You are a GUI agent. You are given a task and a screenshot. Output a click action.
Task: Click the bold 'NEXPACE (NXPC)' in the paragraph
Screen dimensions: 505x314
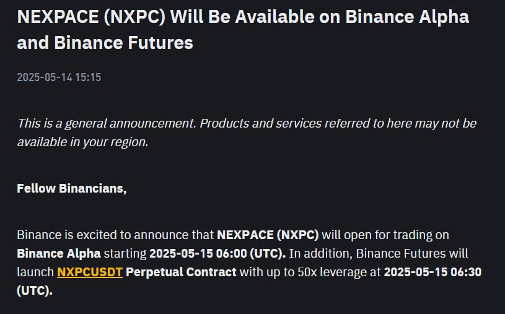[268, 235]
